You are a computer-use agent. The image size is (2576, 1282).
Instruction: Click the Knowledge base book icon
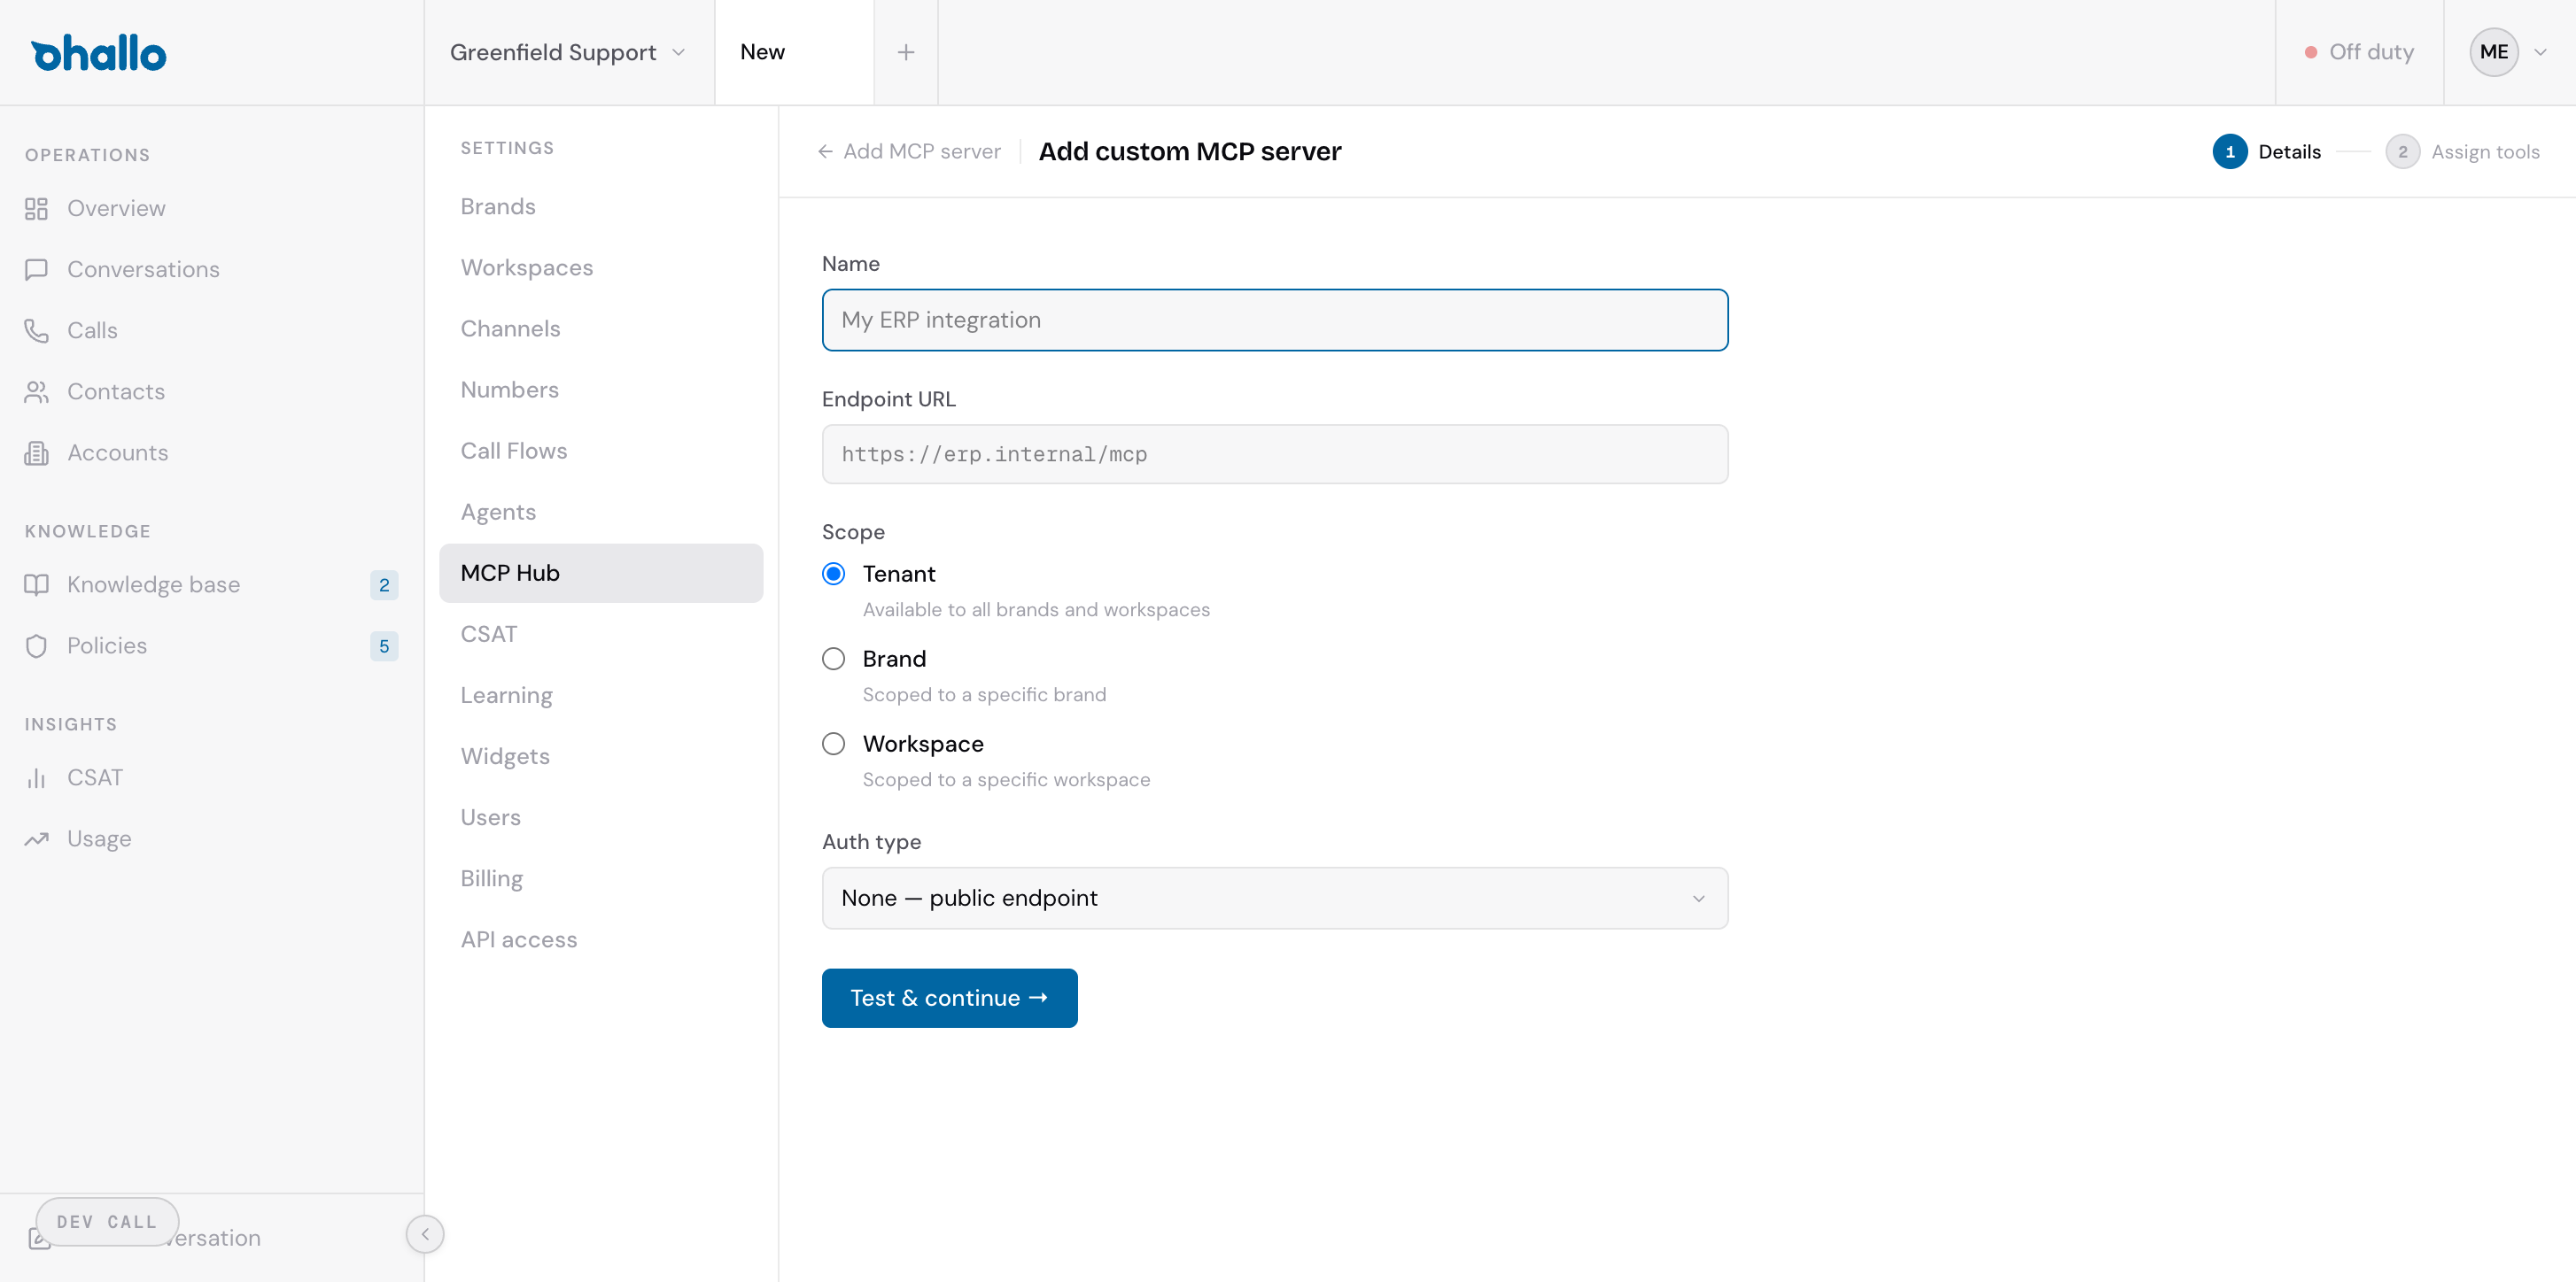[37, 583]
